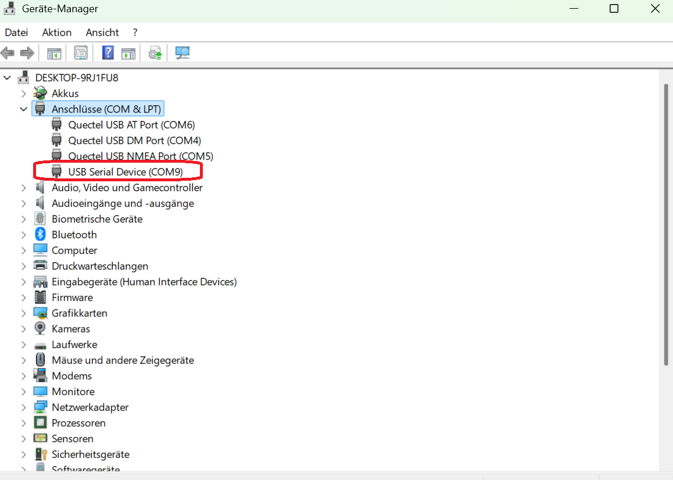Screen dimensions: 673x480
Task: Open the Datei menu
Action: coord(16,33)
